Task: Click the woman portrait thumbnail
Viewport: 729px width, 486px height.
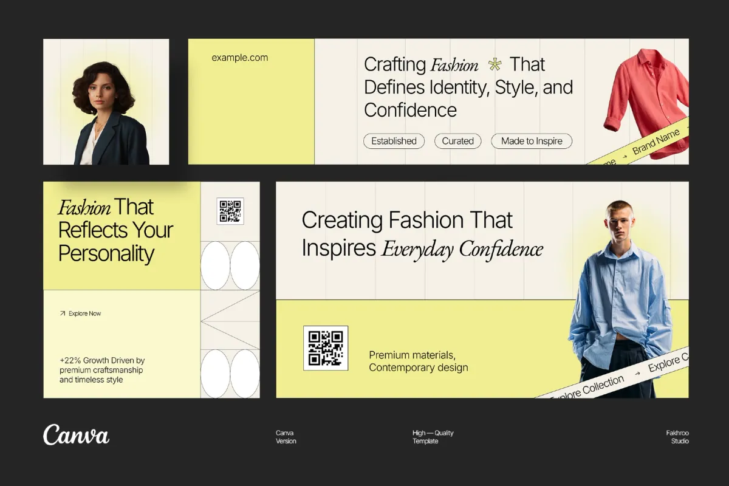Action: coord(106,101)
